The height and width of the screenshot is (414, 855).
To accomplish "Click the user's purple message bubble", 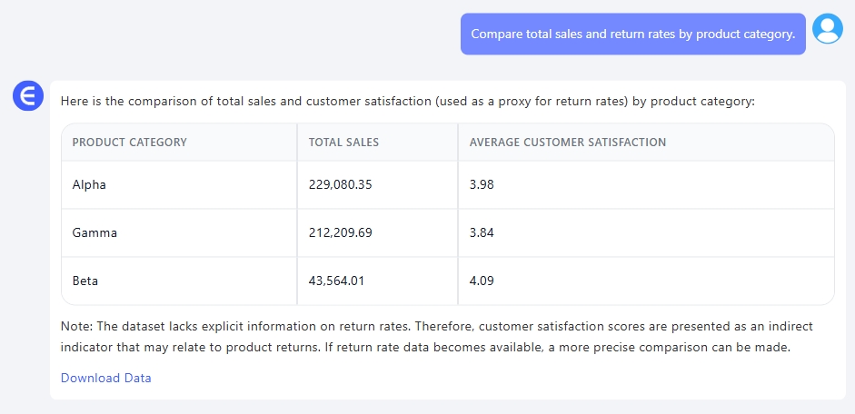I will pyautogui.click(x=632, y=34).
